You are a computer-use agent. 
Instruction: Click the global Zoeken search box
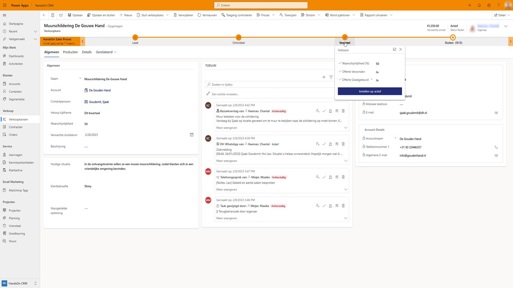pyautogui.click(x=261, y=5)
